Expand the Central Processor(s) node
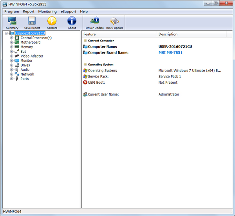Image resolution: width=235 pixels, height=216 pixels. point(11,38)
